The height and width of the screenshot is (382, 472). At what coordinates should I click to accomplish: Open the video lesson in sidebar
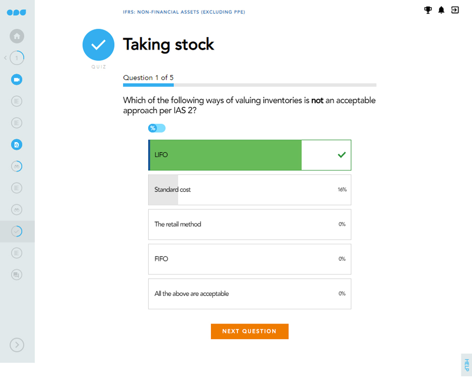[x=17, y=80]
